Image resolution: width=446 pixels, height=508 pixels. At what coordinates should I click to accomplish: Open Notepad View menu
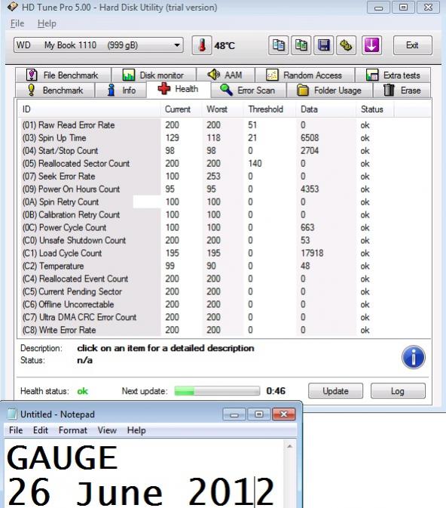coord(107,430)
